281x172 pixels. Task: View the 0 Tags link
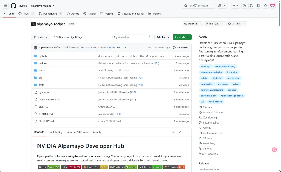[x=77, y=37]
